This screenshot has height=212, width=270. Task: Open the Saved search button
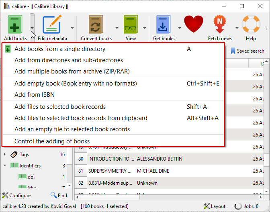click(x=247, y=51)
